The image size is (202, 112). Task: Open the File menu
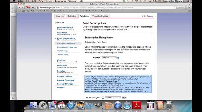(x=28, y=1)
